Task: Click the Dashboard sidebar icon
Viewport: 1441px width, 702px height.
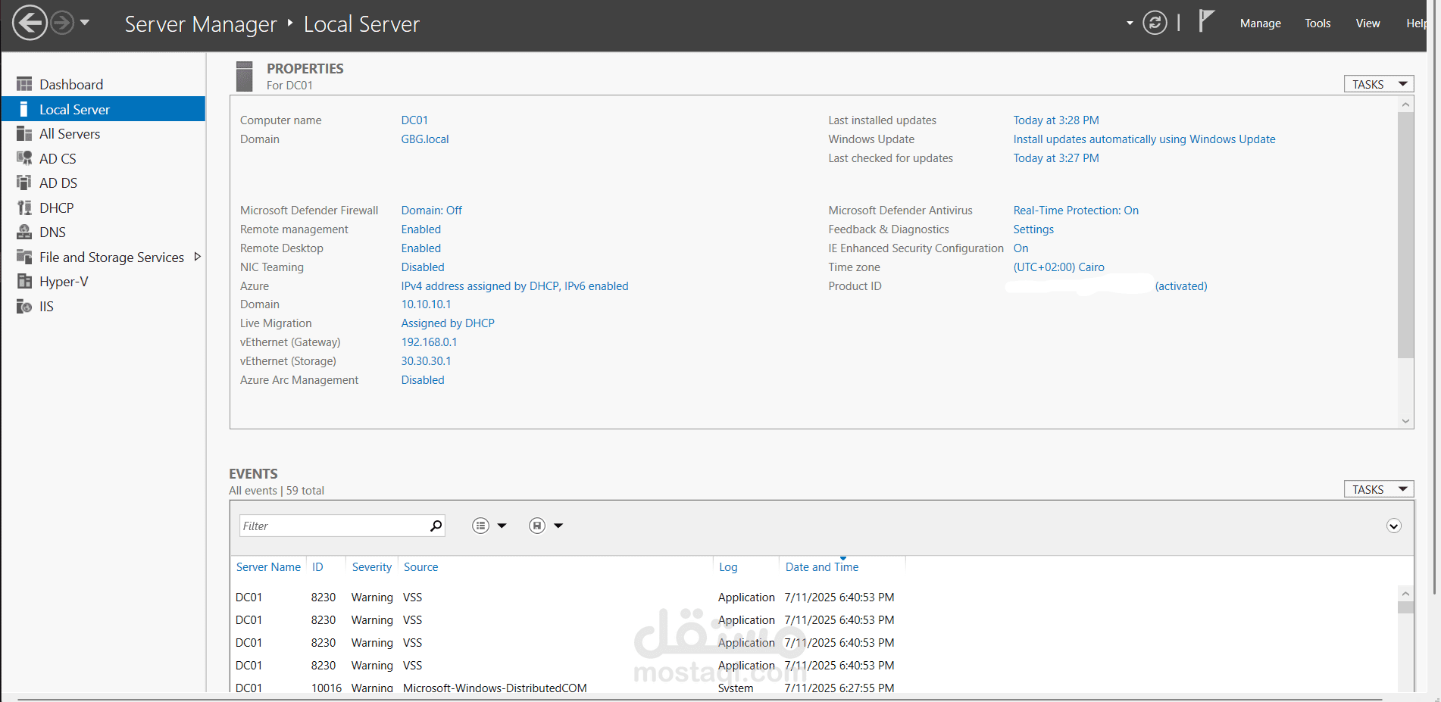Action: click(x=24, y=84)
